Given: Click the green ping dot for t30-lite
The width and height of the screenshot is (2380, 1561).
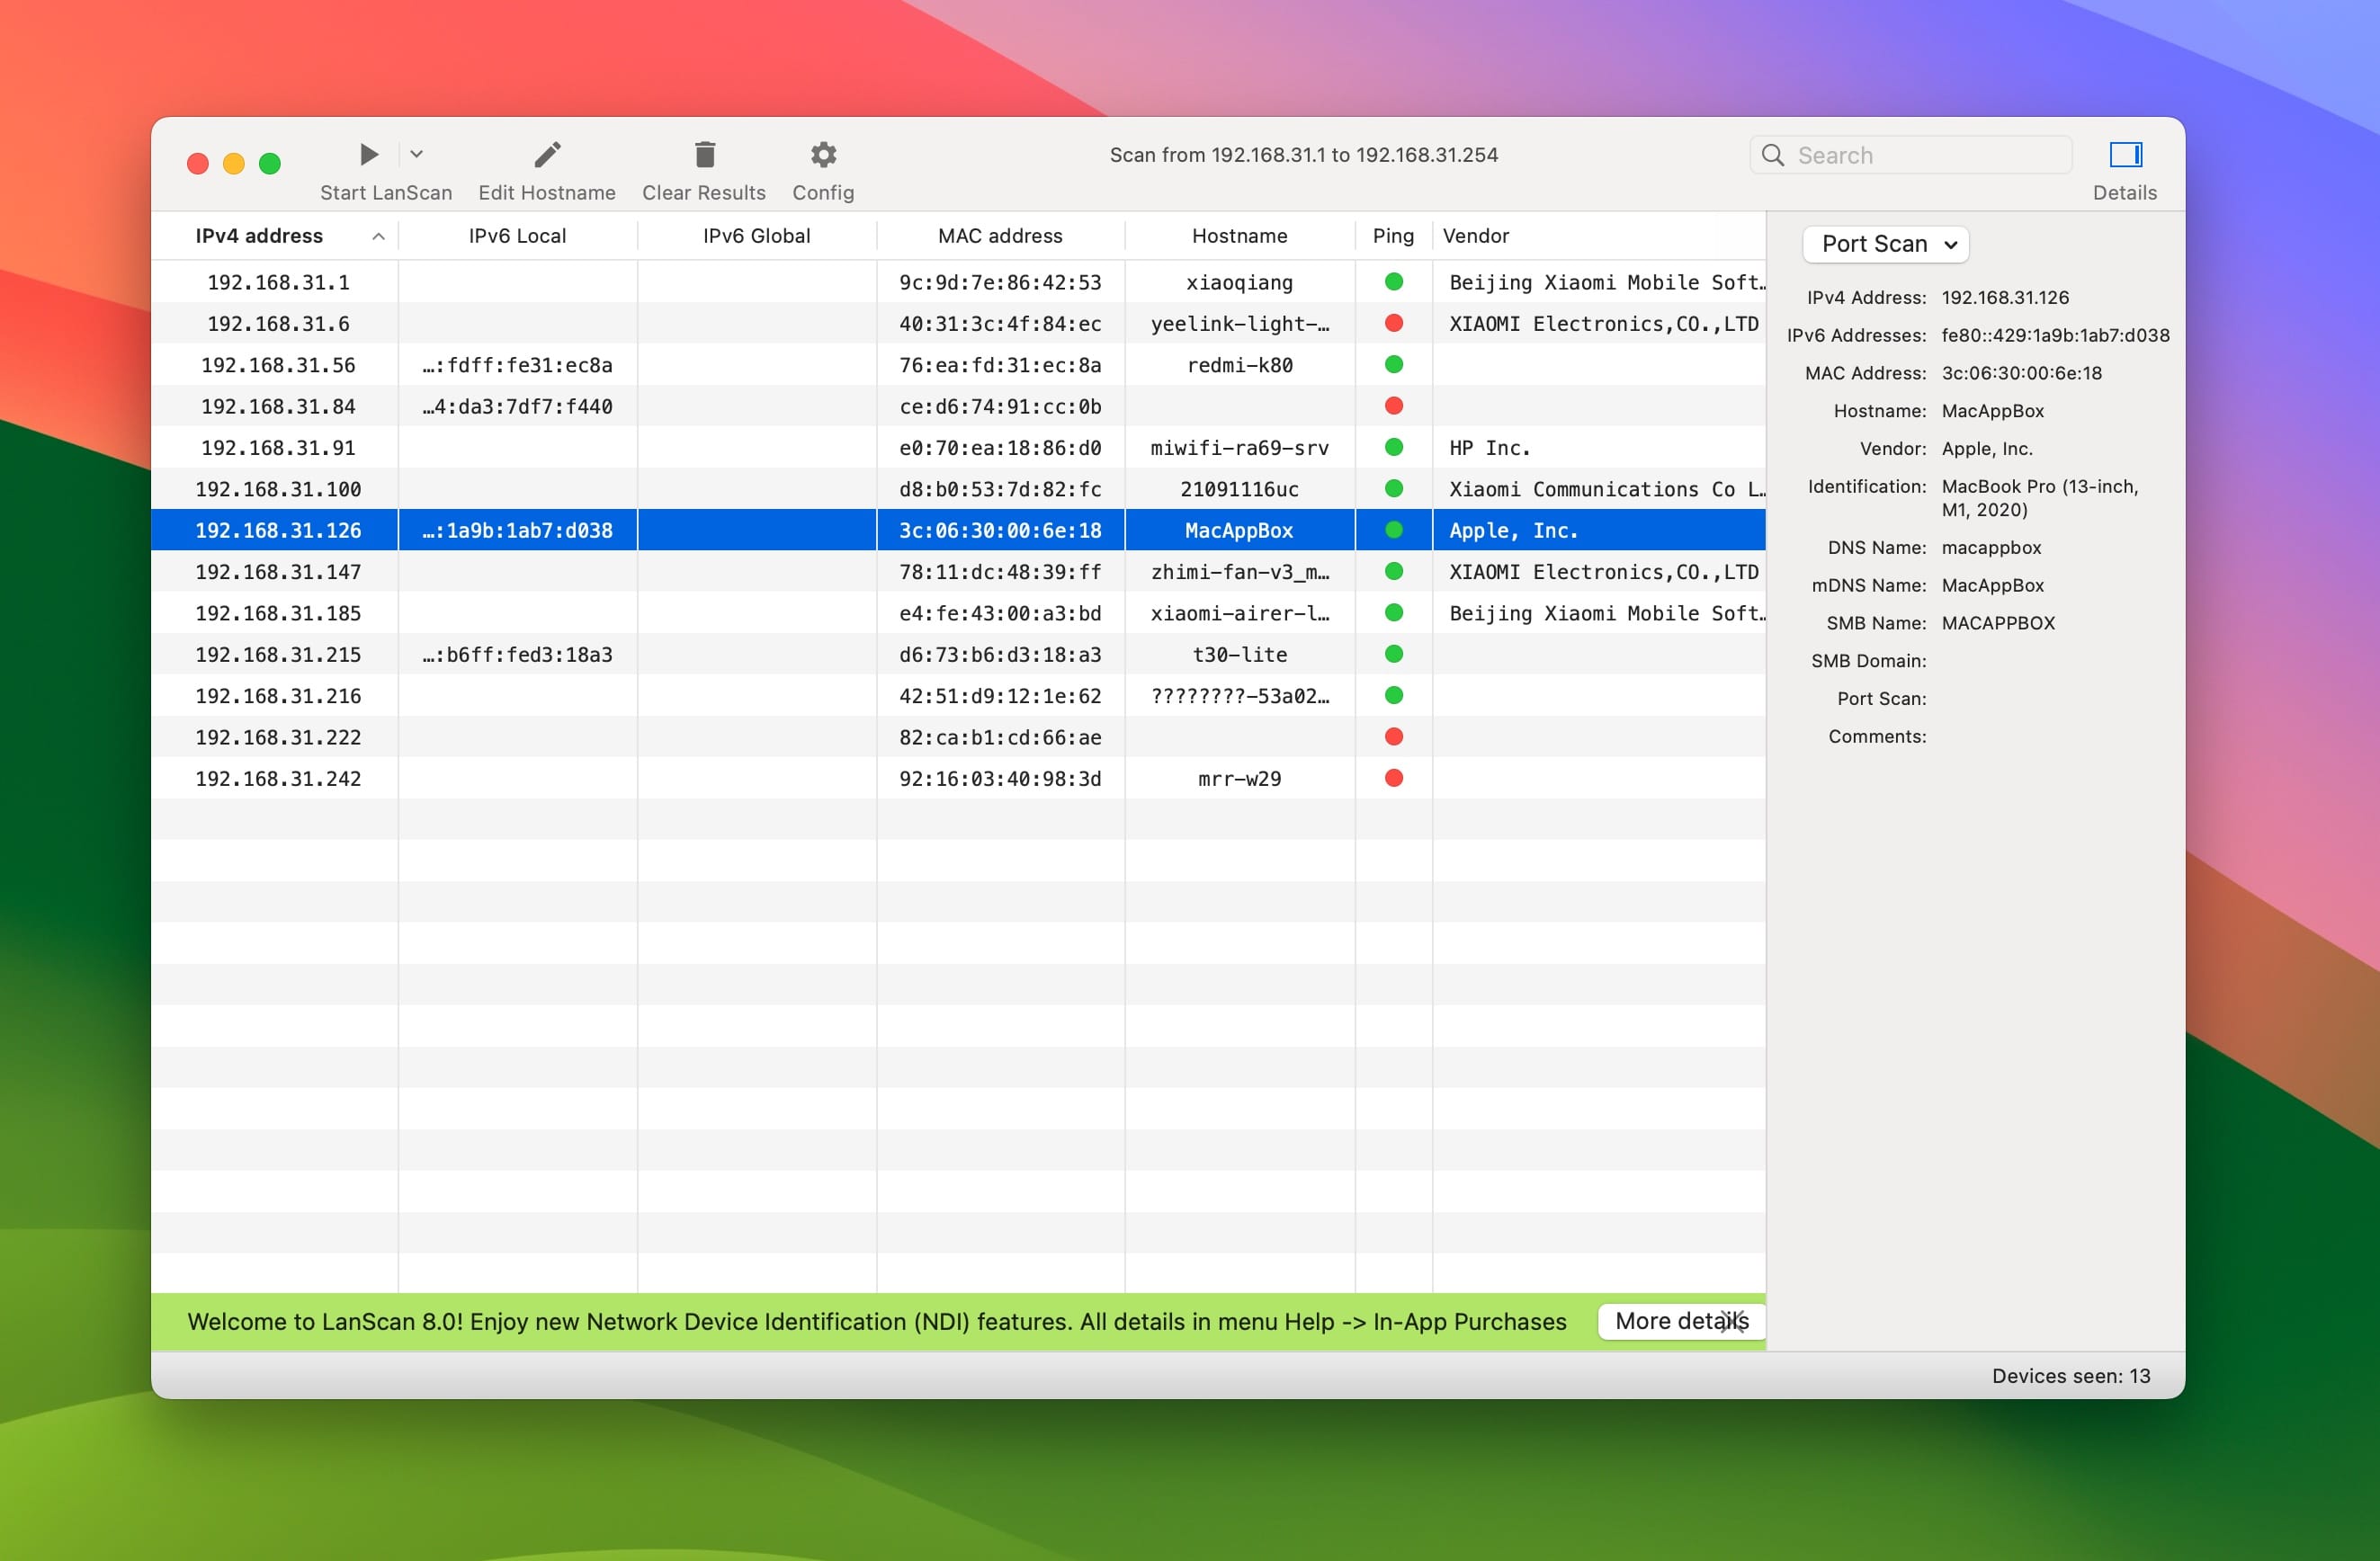Looking at the screenshot, I should tap(1393, 654).
